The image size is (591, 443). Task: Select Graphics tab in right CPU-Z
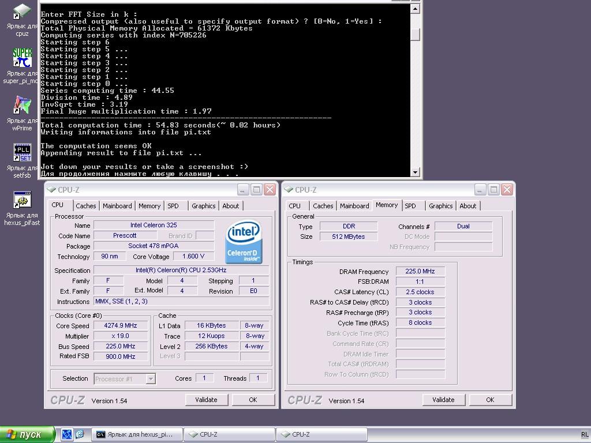point(440,206)
